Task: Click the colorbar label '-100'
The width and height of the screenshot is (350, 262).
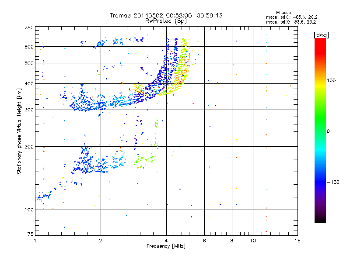Action: pos(333,182)
